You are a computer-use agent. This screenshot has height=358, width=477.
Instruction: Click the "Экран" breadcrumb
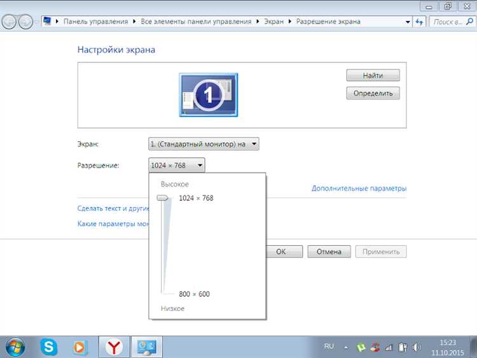(x=273, y=22)
